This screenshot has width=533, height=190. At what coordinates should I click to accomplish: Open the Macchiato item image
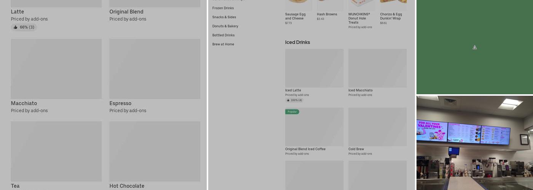click(56, 69)
